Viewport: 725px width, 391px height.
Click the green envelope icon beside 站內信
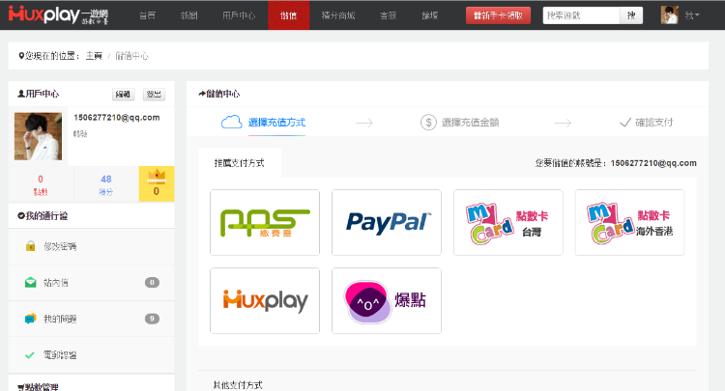[31, 282]
